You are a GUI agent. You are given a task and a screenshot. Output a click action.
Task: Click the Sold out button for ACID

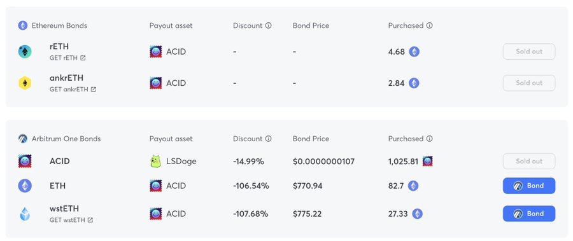[x=529, y=161]
